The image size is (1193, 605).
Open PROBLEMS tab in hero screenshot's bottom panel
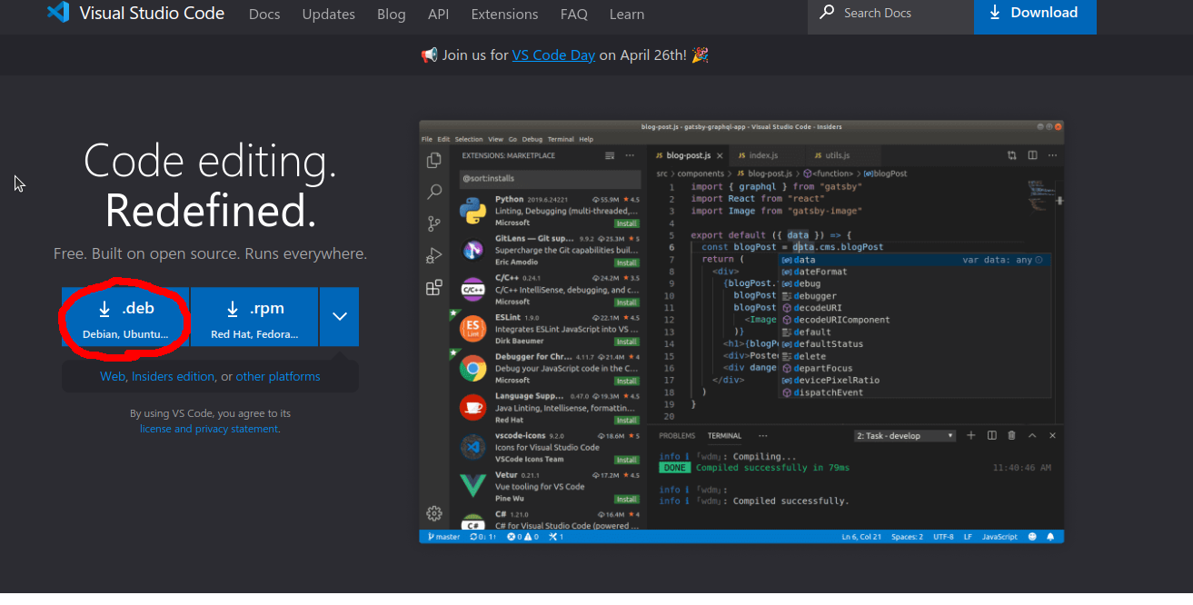677,436
